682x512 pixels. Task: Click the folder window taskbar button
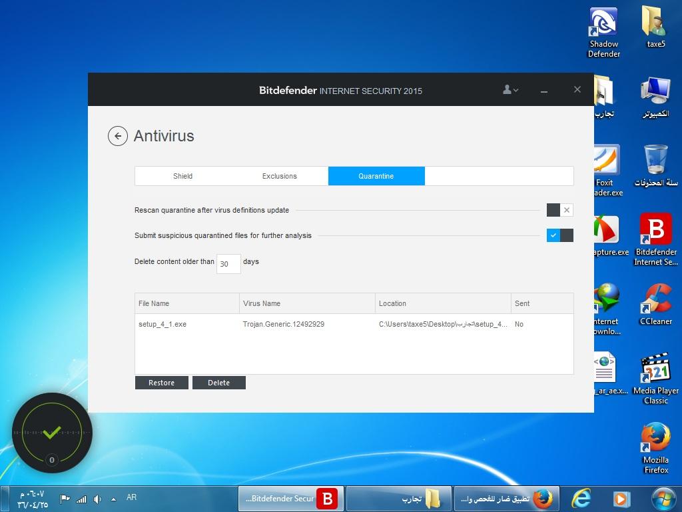pyautogui.click(x=398, y=499)
